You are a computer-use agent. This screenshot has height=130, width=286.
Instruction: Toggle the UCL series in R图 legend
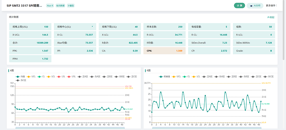pos(176,77)
